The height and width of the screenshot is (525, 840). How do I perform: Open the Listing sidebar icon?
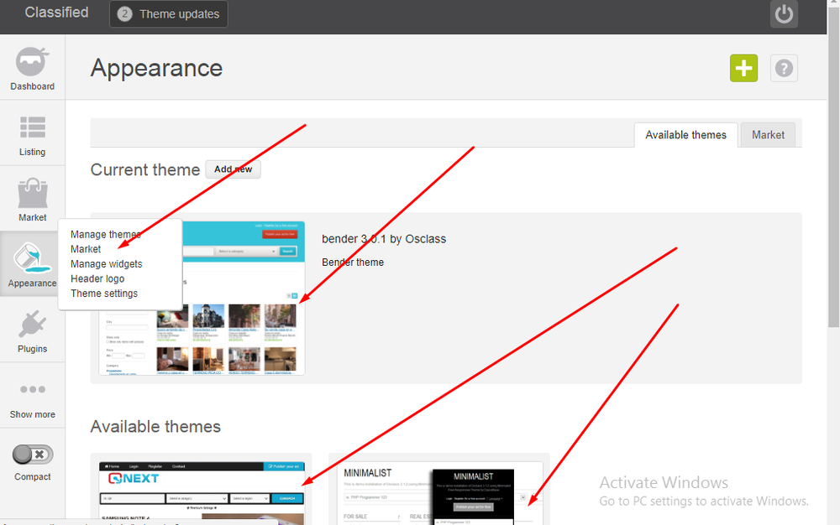coord(32,127)
